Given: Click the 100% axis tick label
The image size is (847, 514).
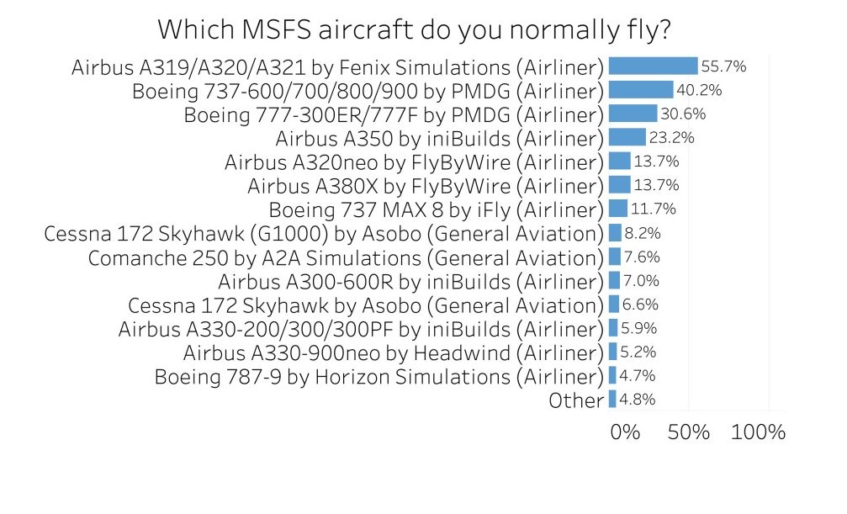Looking at the screenshot, I should click(760, 432).
